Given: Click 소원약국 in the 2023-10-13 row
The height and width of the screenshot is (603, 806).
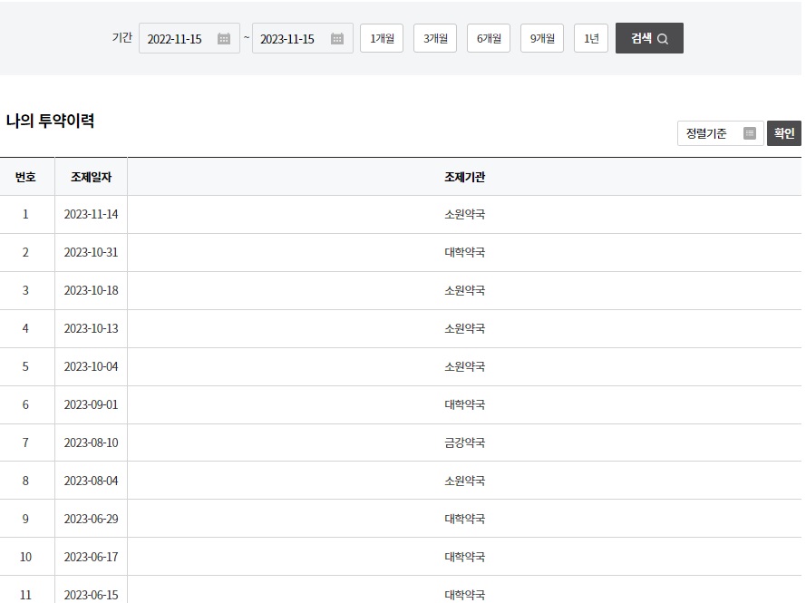Looking at the screenshot, I should point(465,328).
